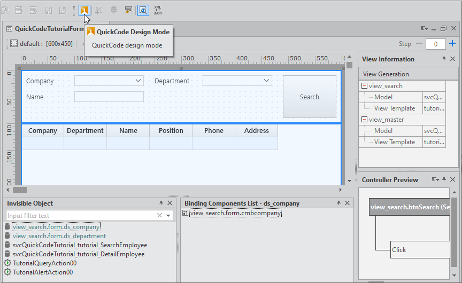
Task: Close the Binding Components List panel
Action: click(347, 203)
